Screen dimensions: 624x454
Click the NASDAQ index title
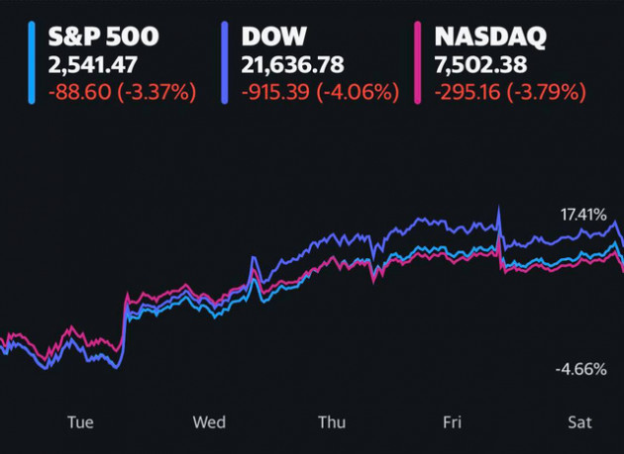click(490, 37)
